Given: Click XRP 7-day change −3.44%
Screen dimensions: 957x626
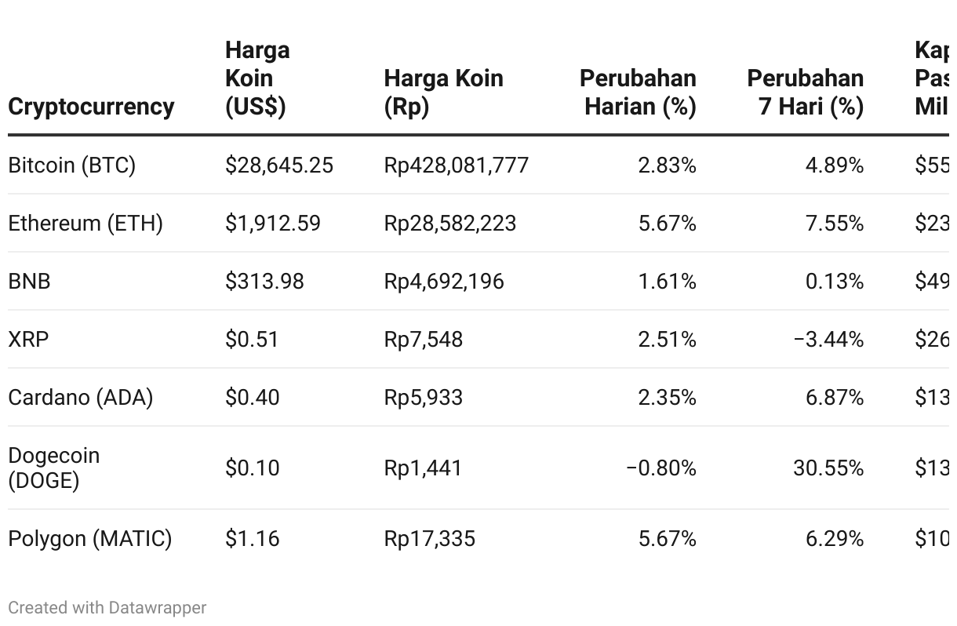Looking at the screenshot, I should tap(828, 340).
